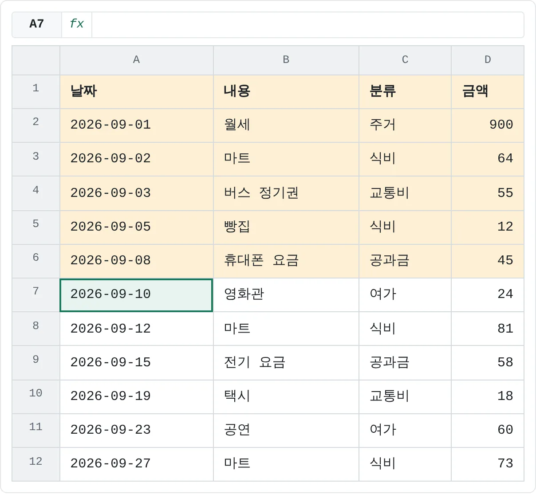Select the 주거 category cell
Screen dimensions: 536x494
point(405,125)
